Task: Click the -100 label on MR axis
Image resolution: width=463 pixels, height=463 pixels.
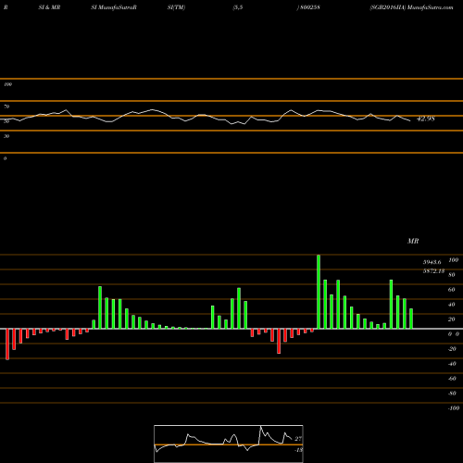Action: pyautogui.click(x=454, y=408)
